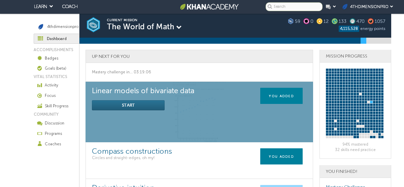Image resolution: width=404 pixels, height=187 pixels.
Task: Click the World of Math mission icon
Action: [x=93, y=25]
